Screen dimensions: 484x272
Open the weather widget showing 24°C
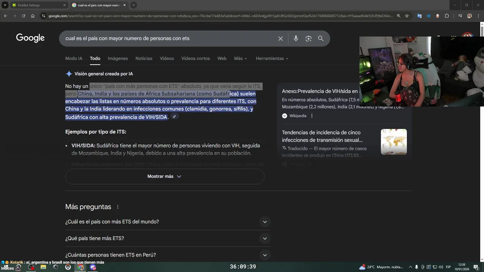pos(381,267)
